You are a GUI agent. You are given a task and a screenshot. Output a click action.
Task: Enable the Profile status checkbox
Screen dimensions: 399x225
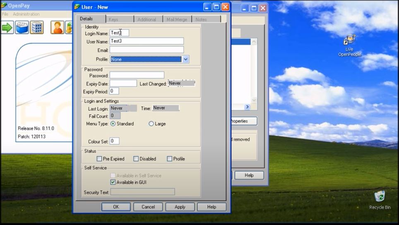169,159
